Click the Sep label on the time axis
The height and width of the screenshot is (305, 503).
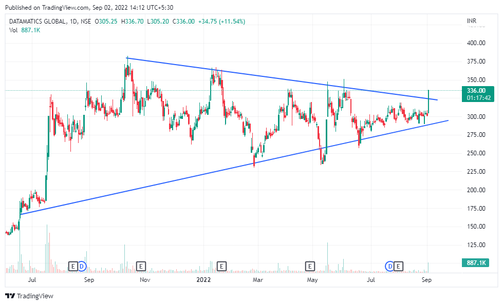tap(427, 280)
